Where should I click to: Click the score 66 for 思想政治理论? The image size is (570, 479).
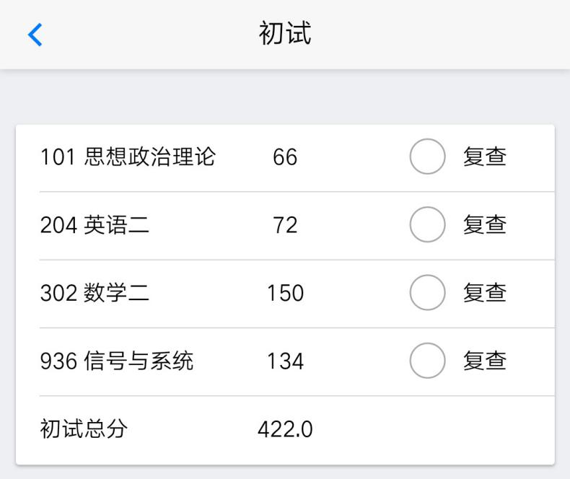tap(285, 157)
